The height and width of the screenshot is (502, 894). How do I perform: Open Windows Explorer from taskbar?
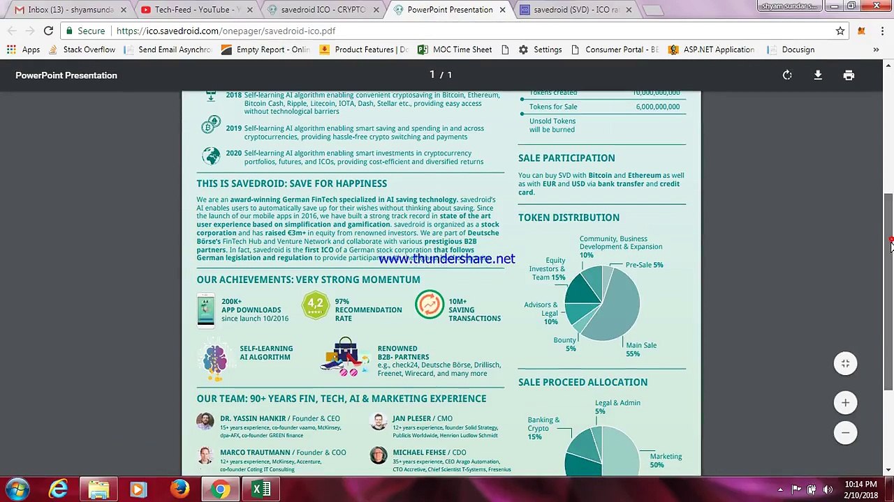point(98,489)
